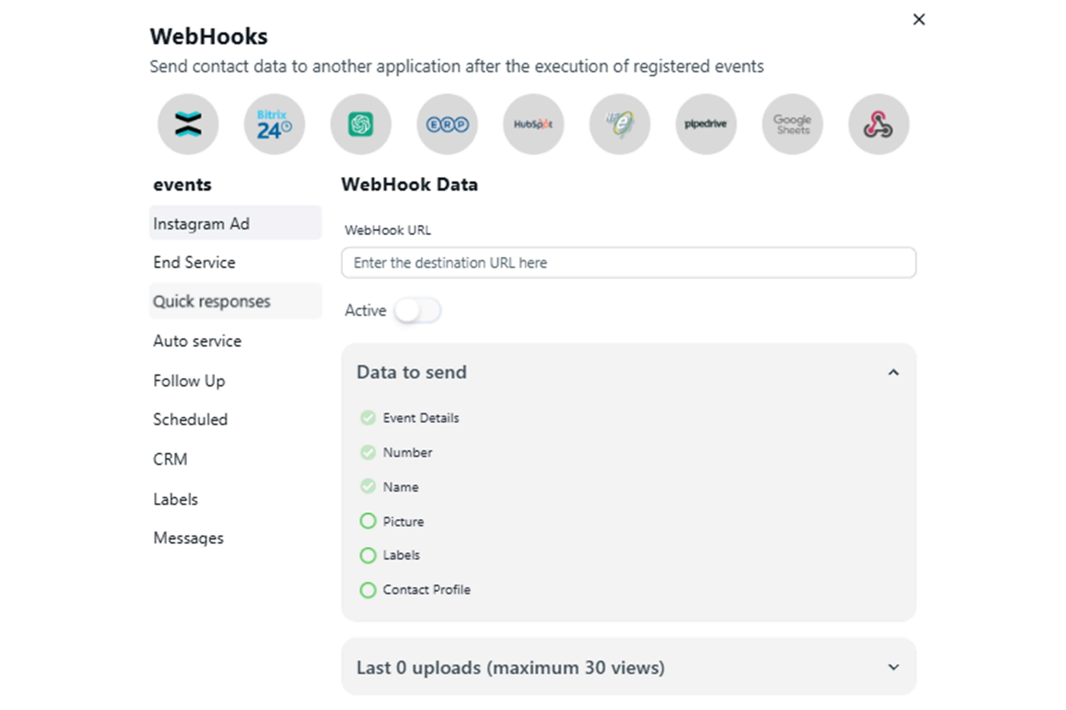Open the Google Sheets integration
Screen dimensions: 1066x710
point(792,124)
